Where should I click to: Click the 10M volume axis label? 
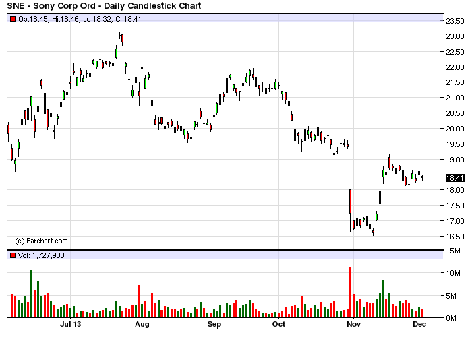click(452, 273)
